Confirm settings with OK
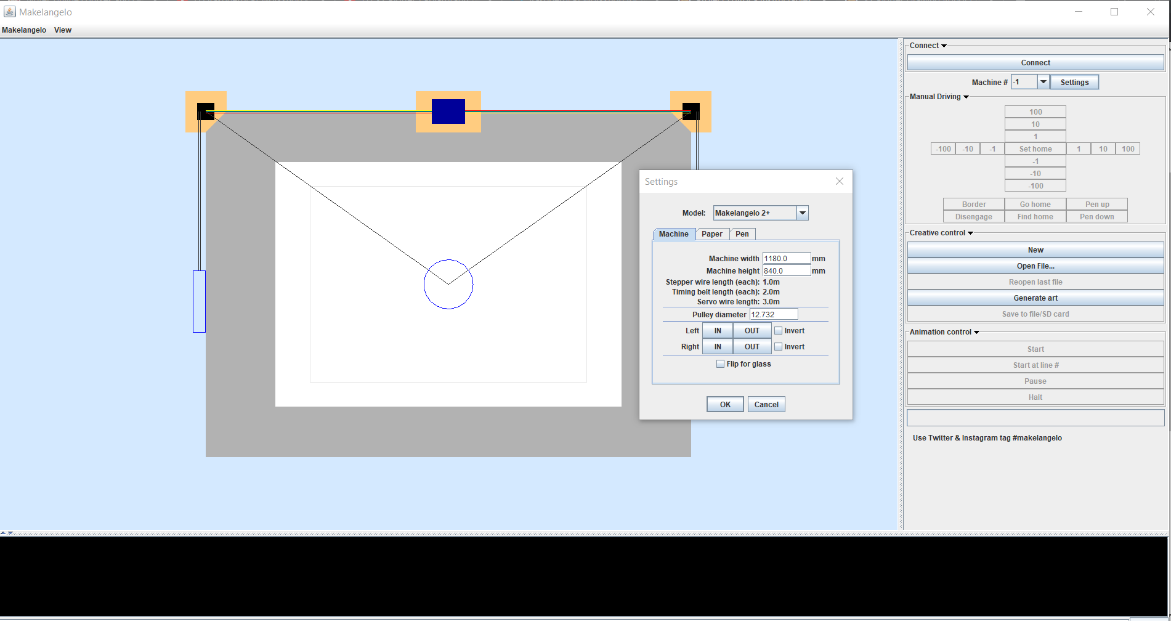The width and height of the screenshot is (1171, 621). point(724,404)
